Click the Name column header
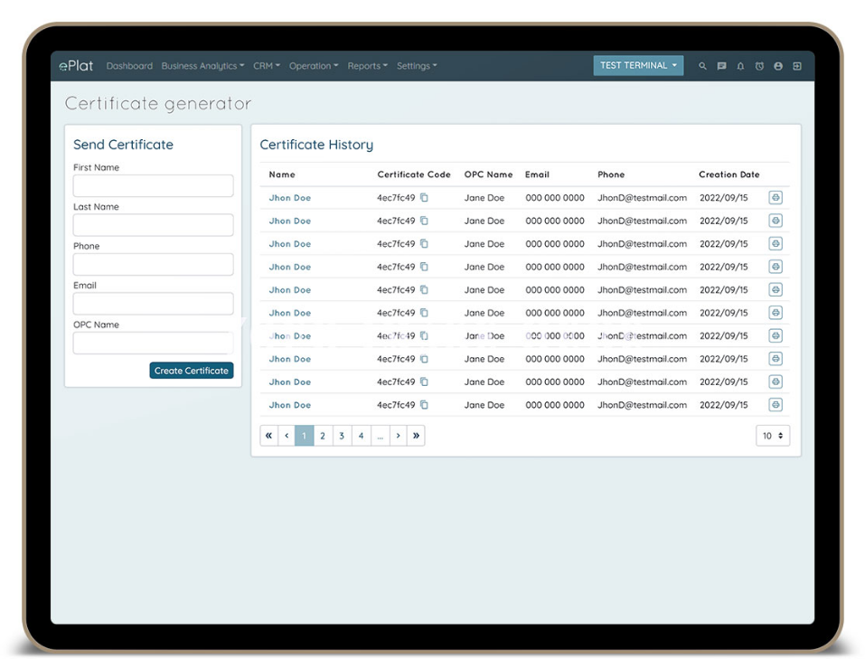 coord(282,174)
